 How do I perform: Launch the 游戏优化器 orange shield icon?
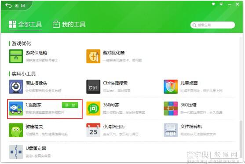[x=93, y=56]
